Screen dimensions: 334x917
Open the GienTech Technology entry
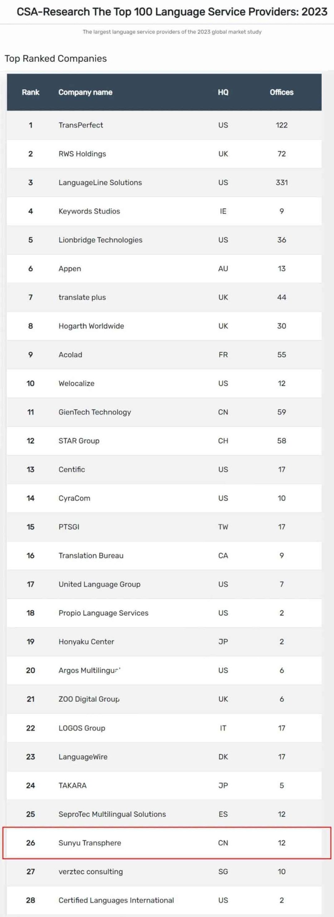(x=95, y=412)
